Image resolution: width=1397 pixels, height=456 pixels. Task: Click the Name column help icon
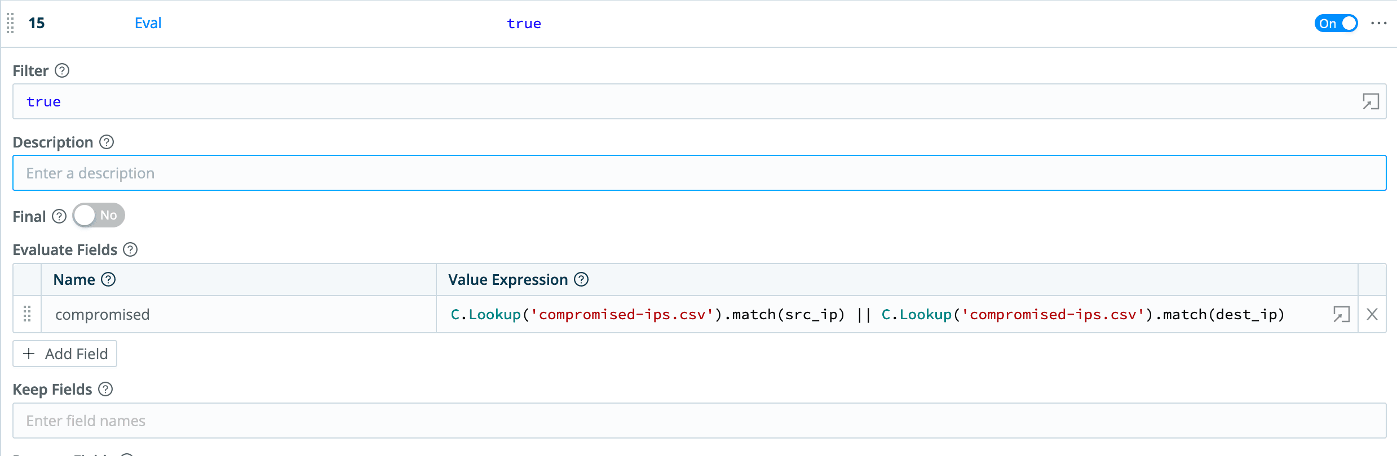108,280
